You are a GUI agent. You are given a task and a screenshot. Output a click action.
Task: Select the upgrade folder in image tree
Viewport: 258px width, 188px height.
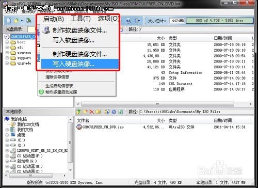tap(24, 63)
